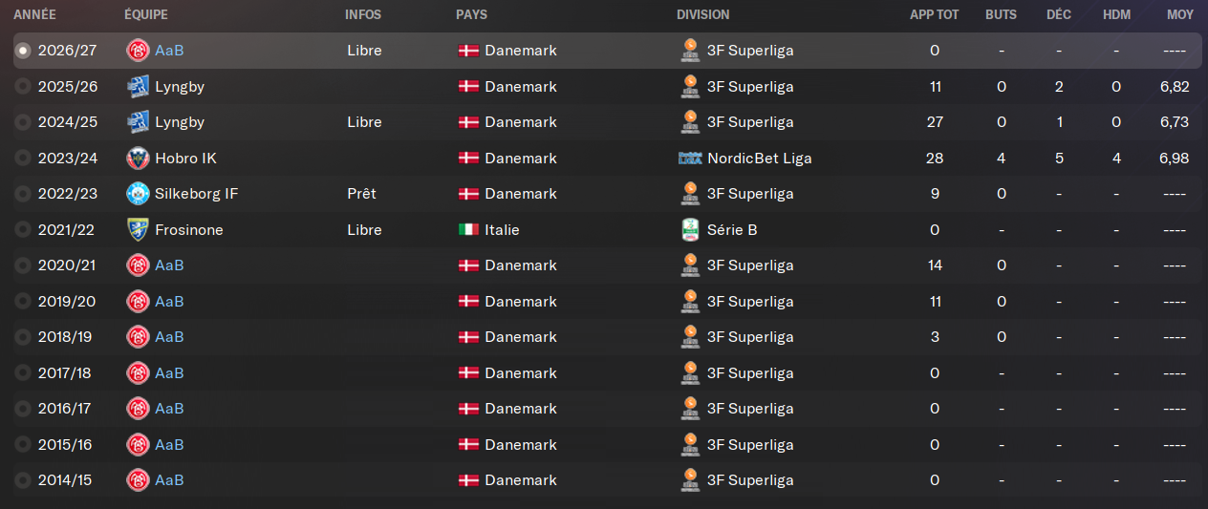The width and height of the screenshot is (1208, 509).
Task: Sort by the MOY column header
Action: tap(1179, 14)
